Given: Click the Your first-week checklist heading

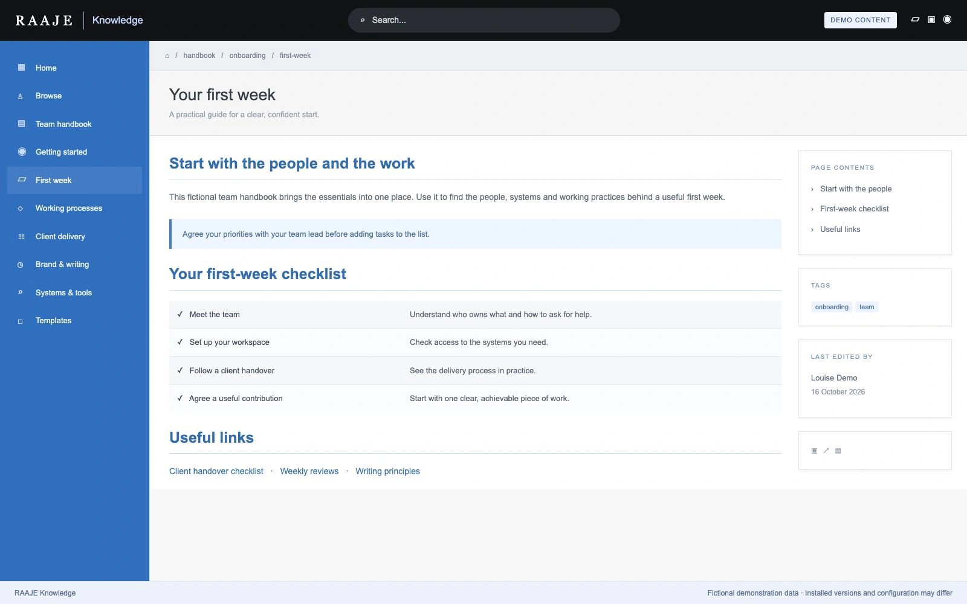Looking at the screenshot, I should point(257,274).
